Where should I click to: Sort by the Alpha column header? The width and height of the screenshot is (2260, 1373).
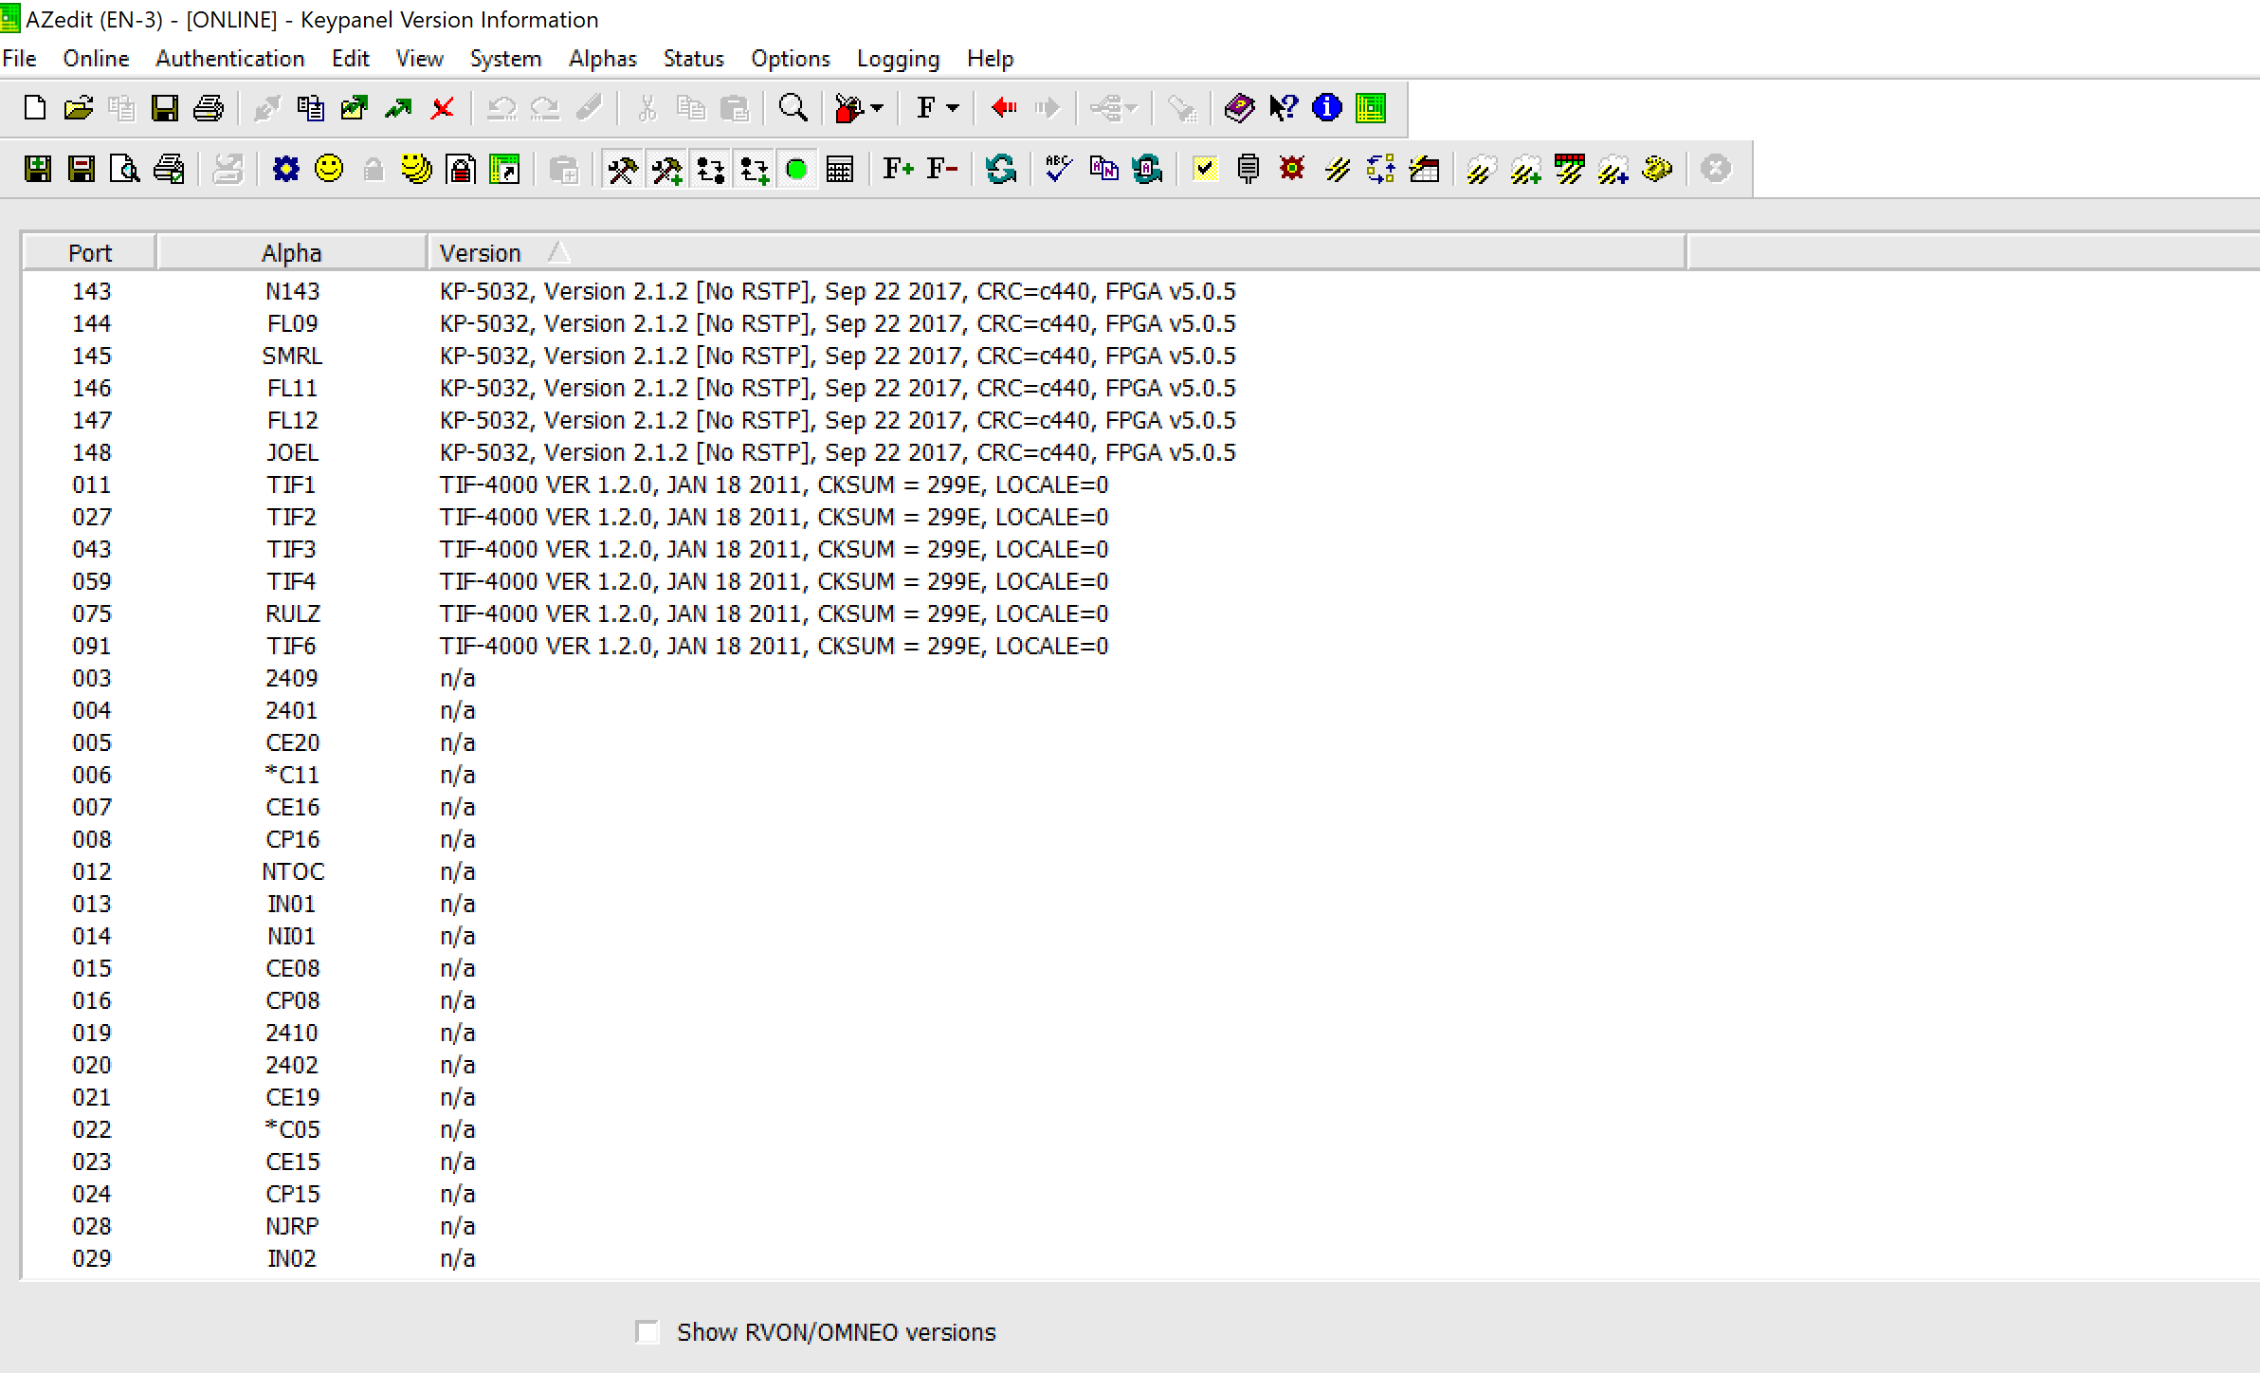[x=292, y=253]
